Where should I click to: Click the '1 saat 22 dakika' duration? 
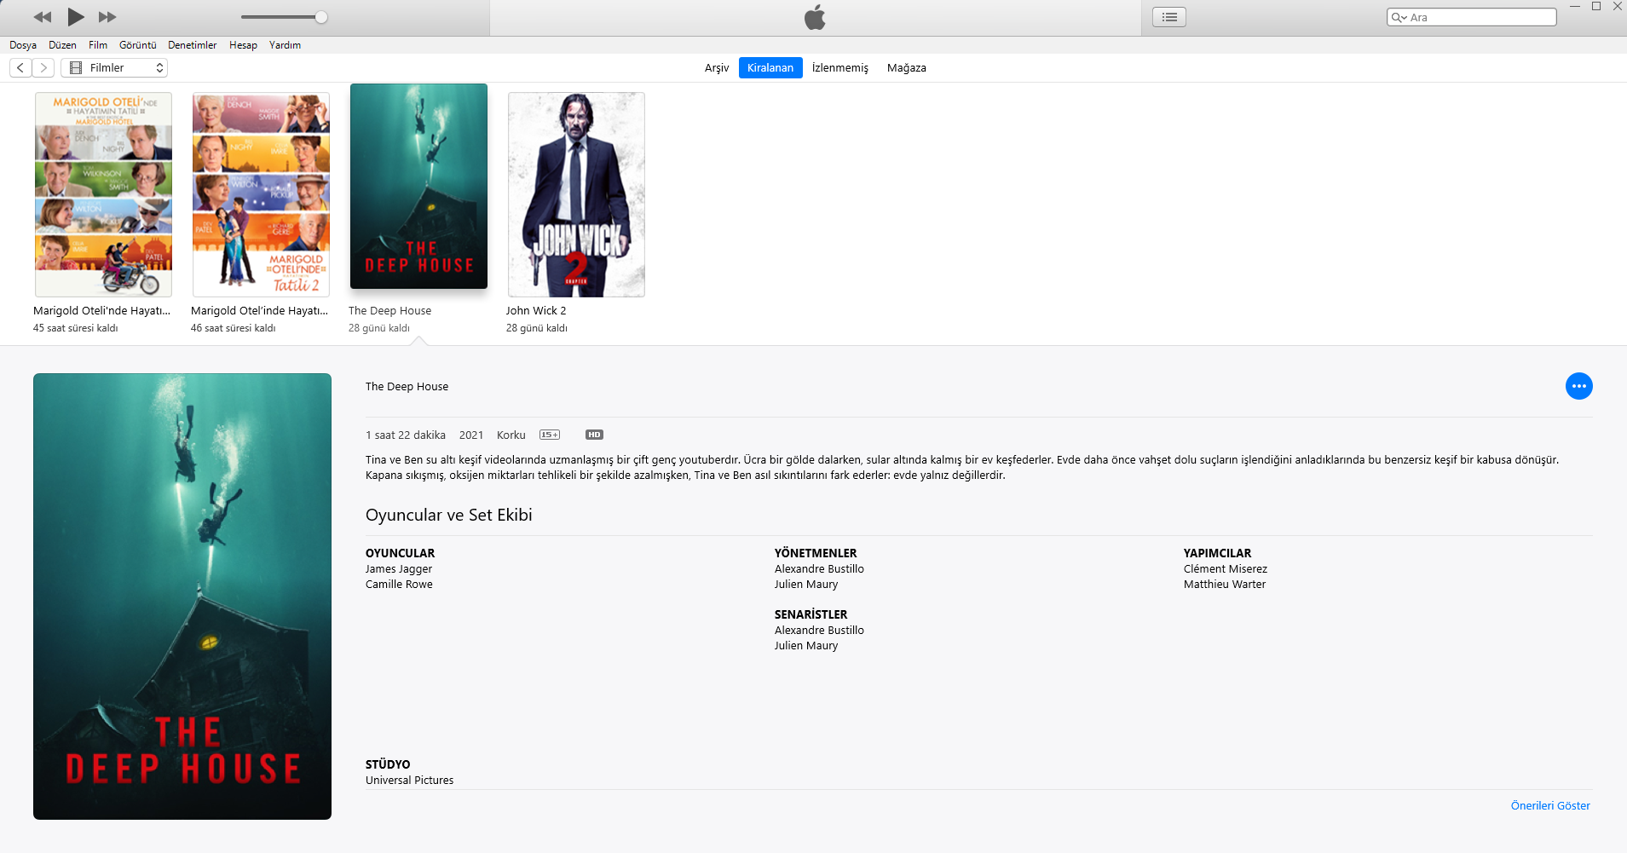(x=406, y=435)
